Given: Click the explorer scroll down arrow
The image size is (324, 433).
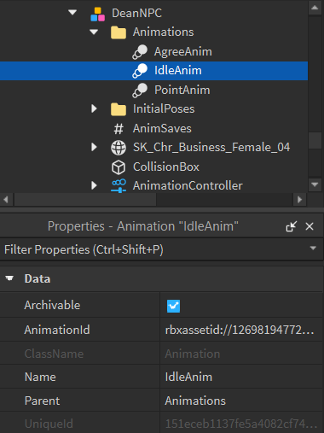Looking at the screenshot, I should (x=315, y=184).
